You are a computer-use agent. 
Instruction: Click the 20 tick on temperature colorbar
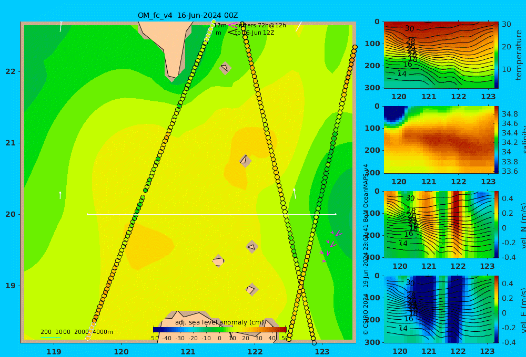(x=506, y=47)
